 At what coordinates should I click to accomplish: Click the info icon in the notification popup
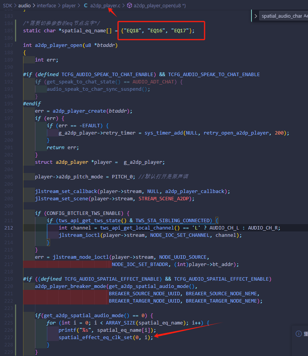click(299, 334)
